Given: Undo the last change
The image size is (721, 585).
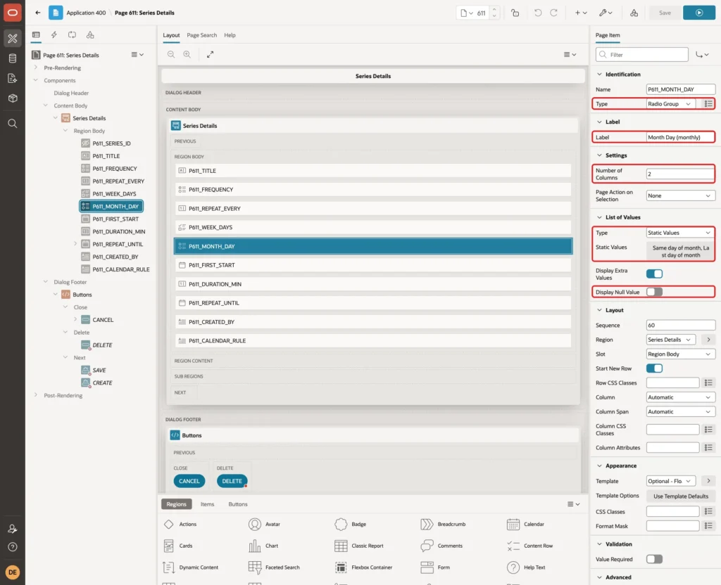Looking at the screenshot, I should coord(537,13).
